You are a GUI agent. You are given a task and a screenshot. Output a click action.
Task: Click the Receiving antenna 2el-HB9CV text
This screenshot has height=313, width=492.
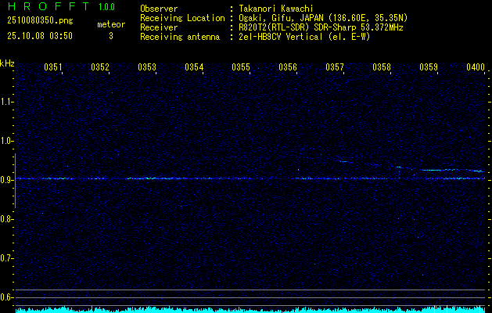point(304,37)
